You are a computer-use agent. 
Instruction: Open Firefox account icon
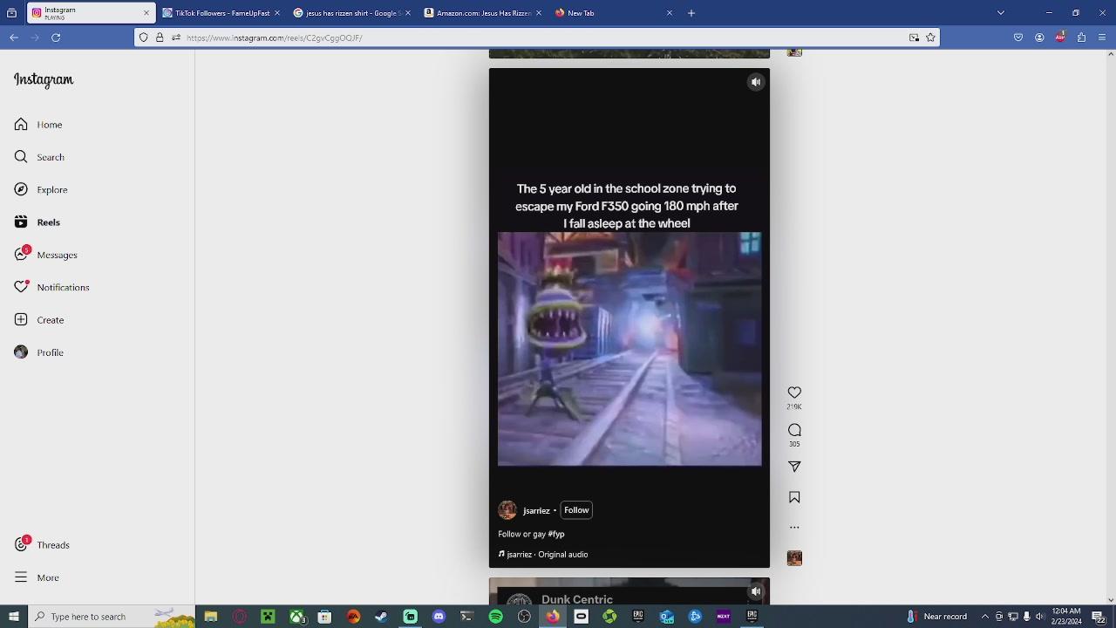coord(1039,38)
